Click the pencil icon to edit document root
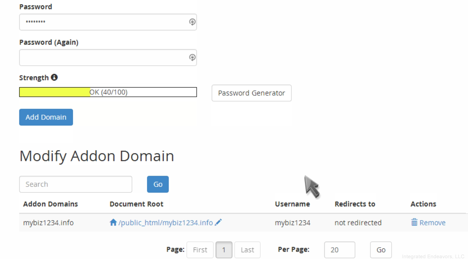This screenshot has width=468, height=263. click(x=218, y=222)
